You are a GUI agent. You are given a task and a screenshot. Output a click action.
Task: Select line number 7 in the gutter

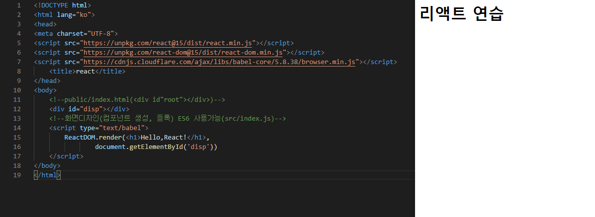tap(19, 62)
